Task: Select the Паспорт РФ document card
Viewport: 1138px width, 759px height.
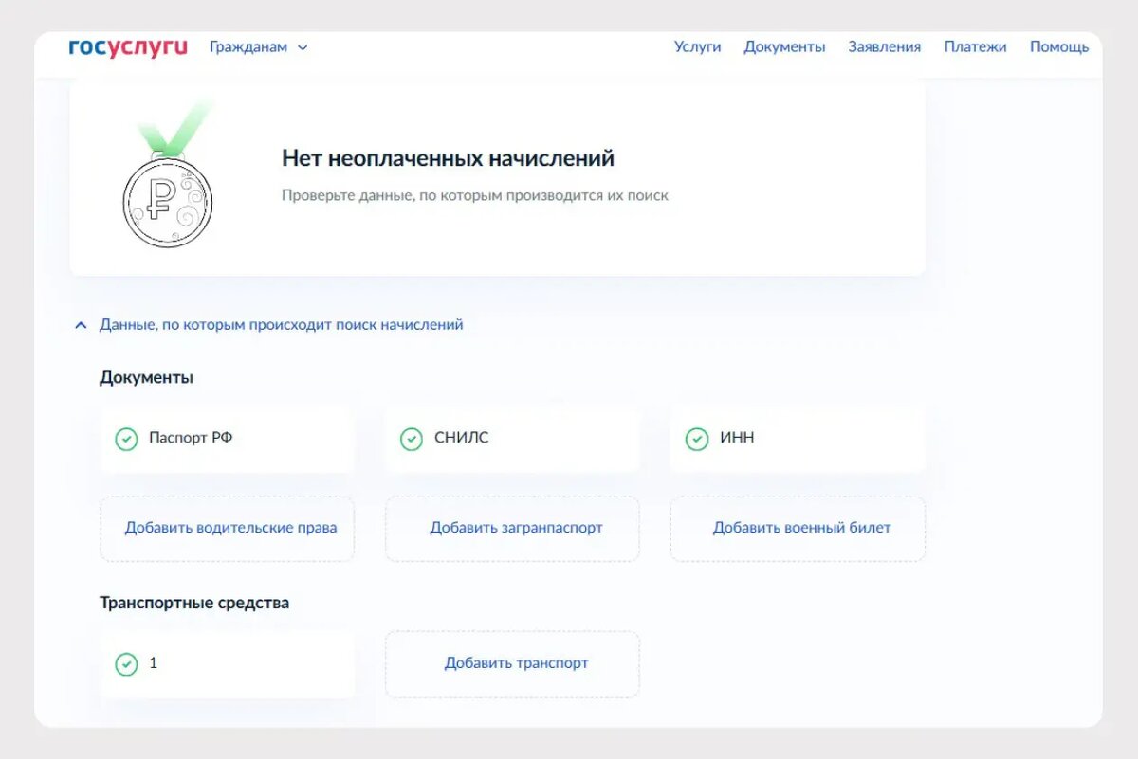Action: pyautogui.click(x=228, y=439)
